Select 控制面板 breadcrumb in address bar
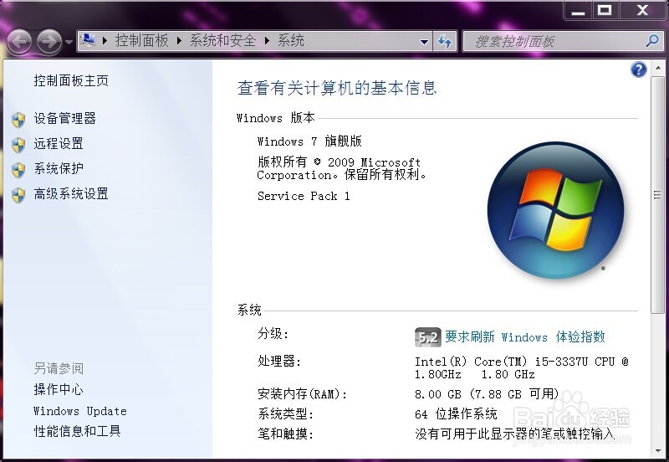Image resolution: width=669 pixels, height=462 pixels. tap(141, 41)
